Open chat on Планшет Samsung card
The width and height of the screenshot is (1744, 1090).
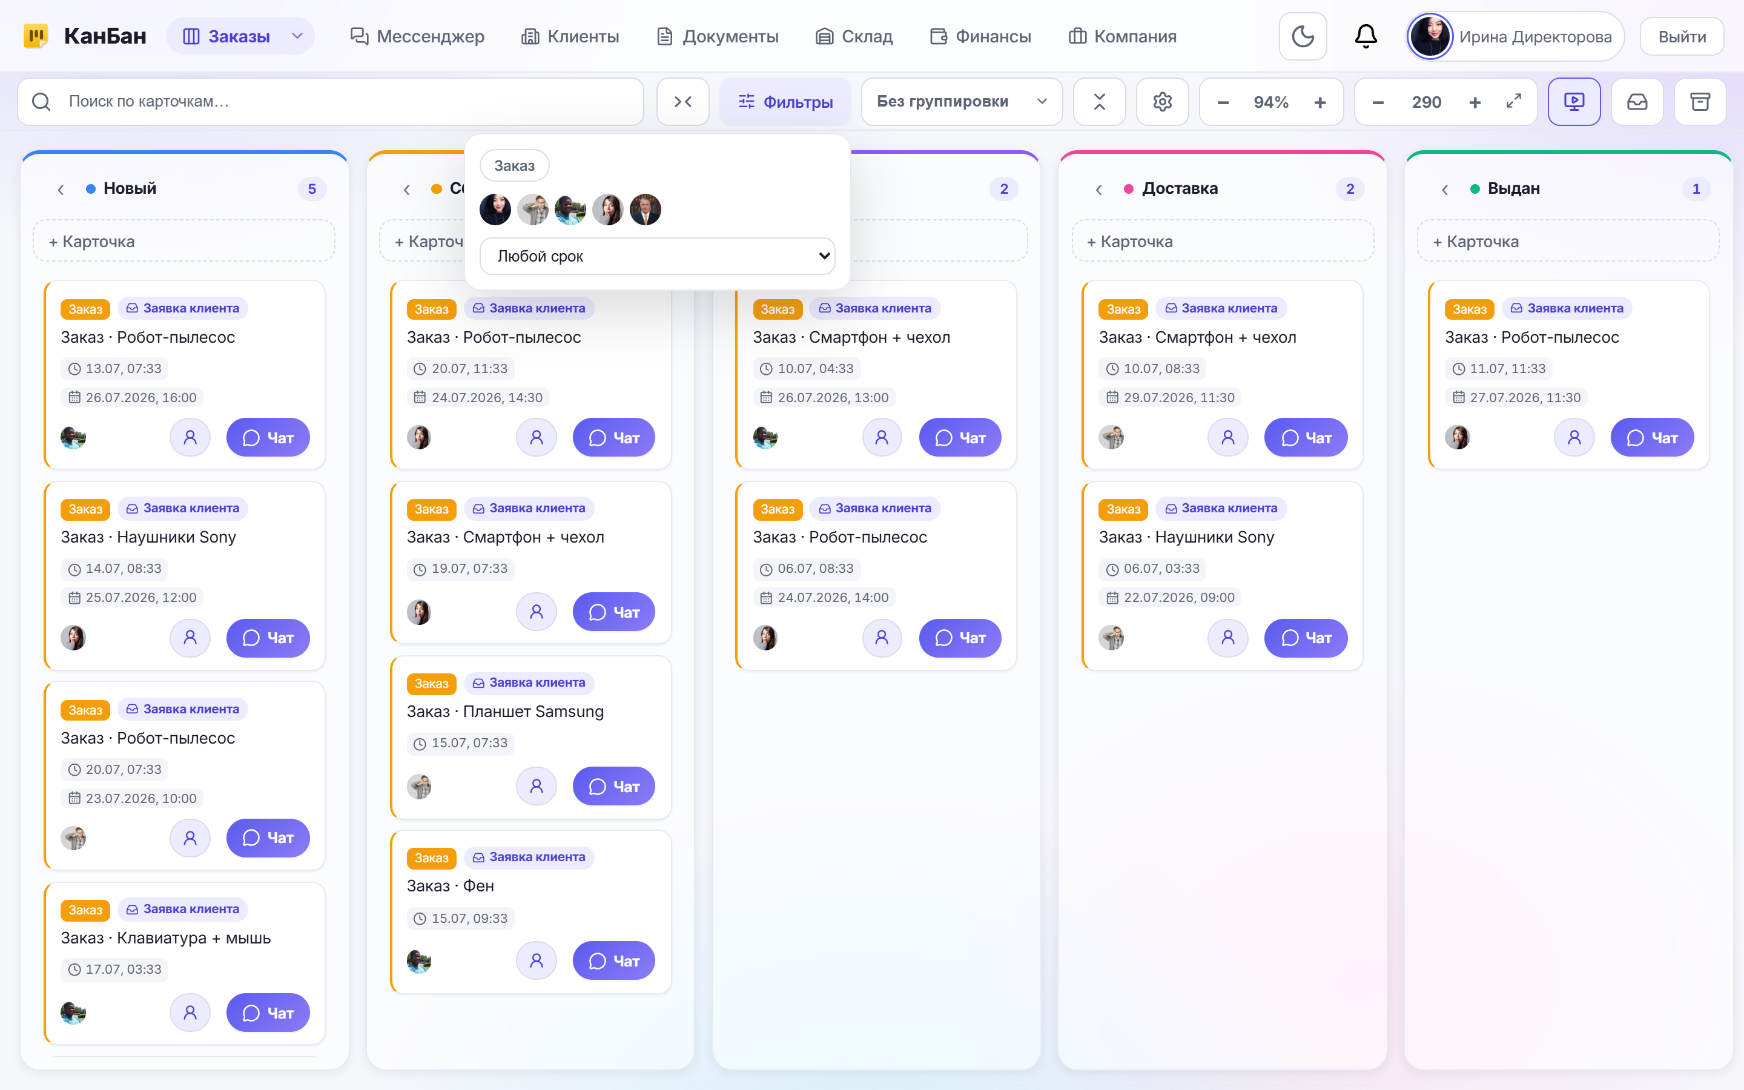pos(614,786)
